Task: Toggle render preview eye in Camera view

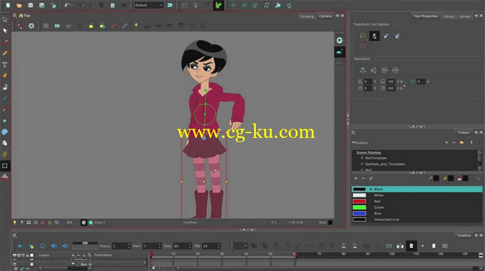Action: pyautogui.click(x=339, y=41)
